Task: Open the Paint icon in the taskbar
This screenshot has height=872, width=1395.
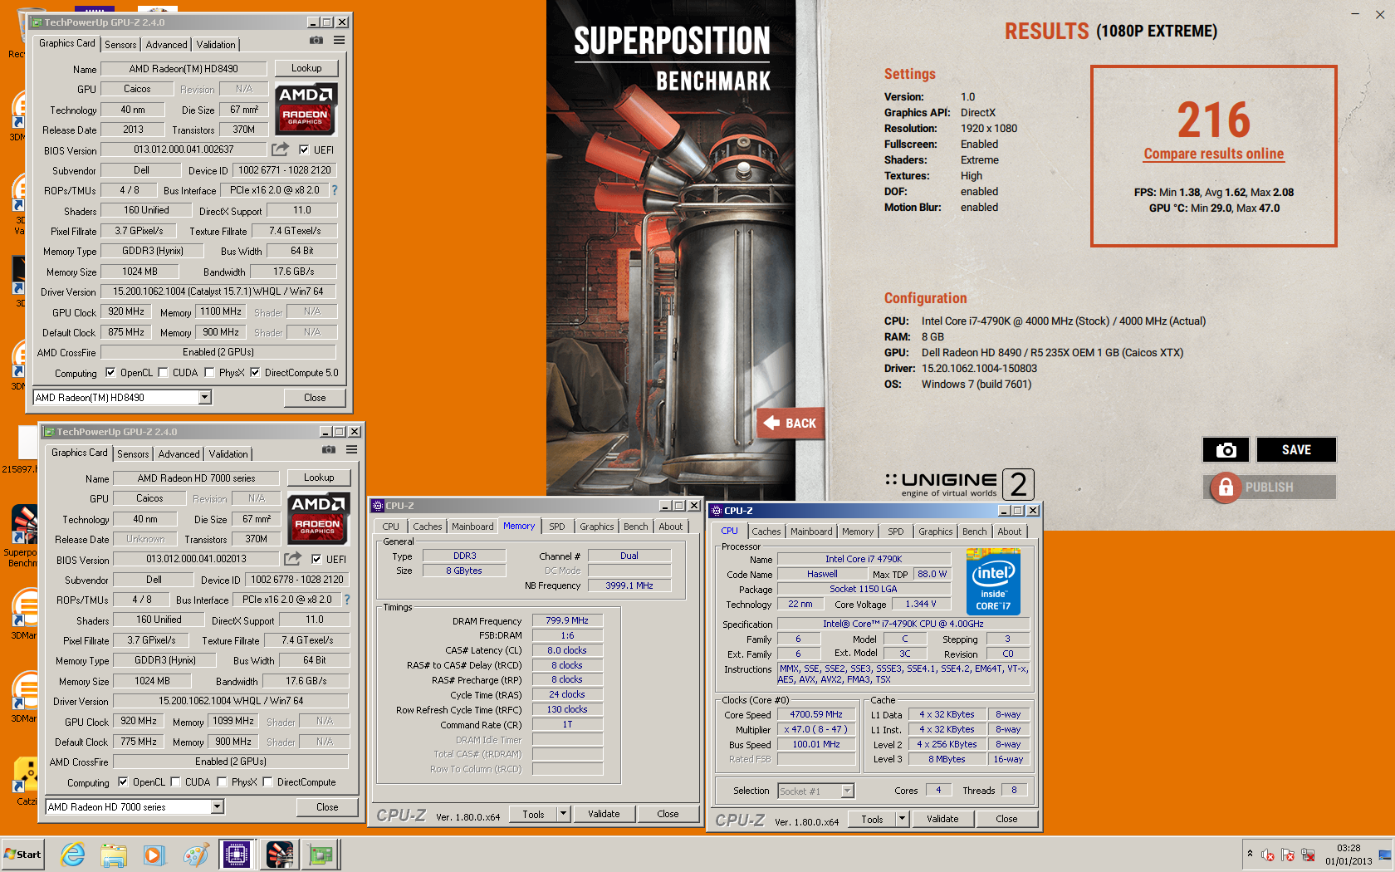Action: click(x=196, y=854)
